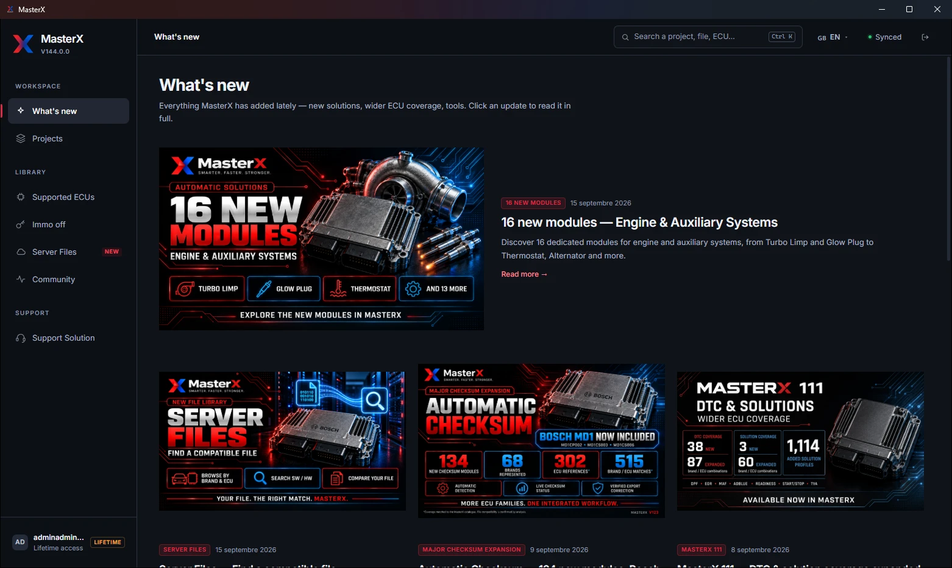Open the Server Files banner thumbnail
This screenshot has width=952, height=568.
coord(282,441)
